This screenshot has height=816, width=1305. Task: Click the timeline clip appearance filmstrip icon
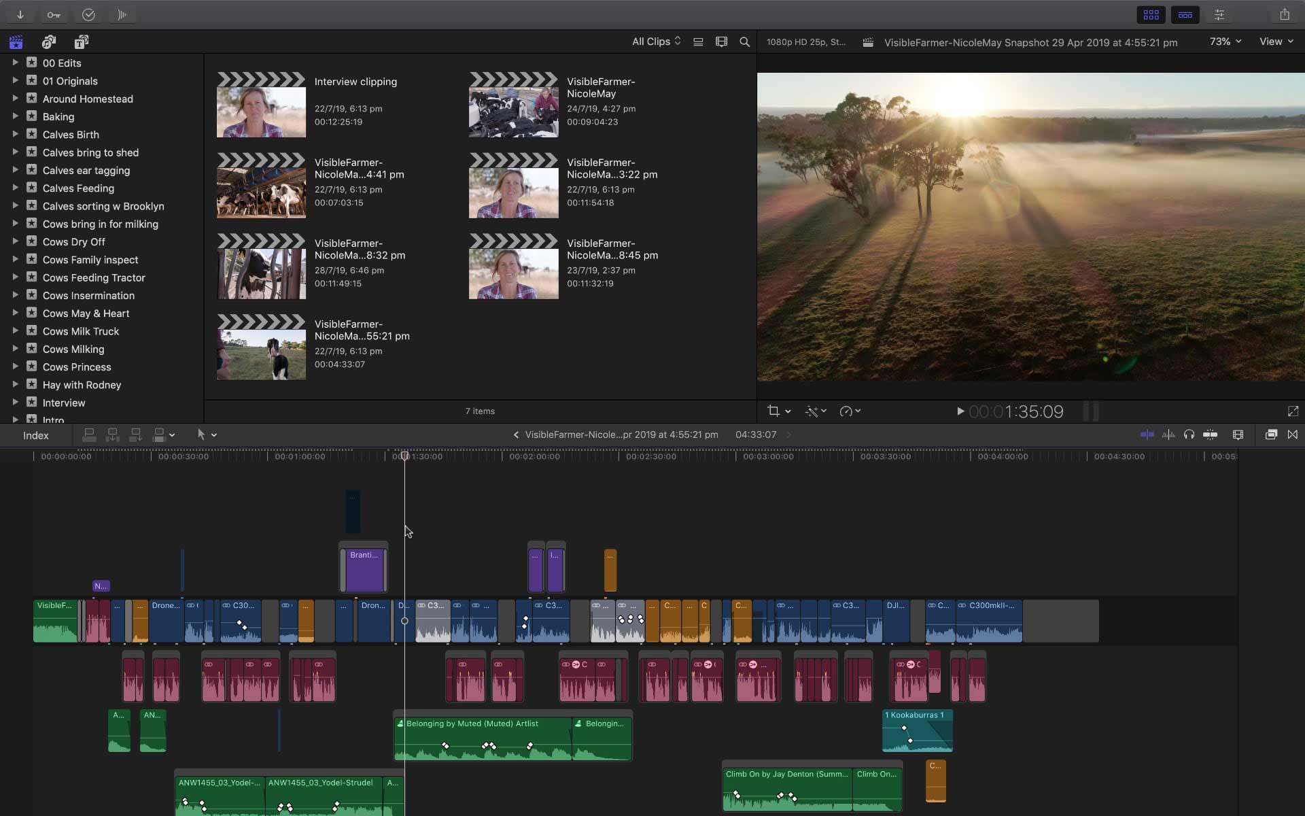pyautogui.click(x=1238, y=435)
